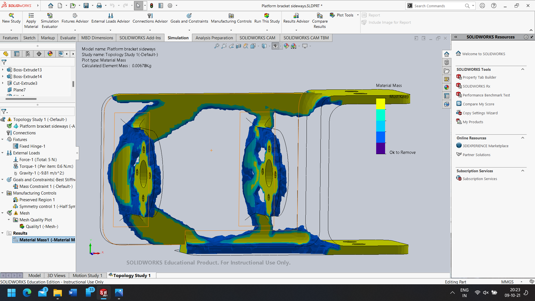Collapse the Fixtures folder
The width and height of the screenshot is (535, 301).
pos(3,139)
